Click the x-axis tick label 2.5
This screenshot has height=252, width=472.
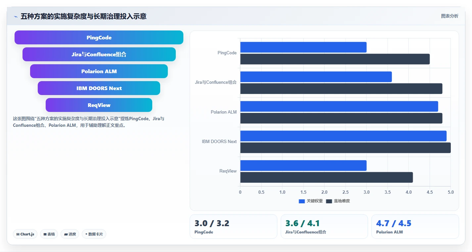pyautogui.click(x=346, y=192)
